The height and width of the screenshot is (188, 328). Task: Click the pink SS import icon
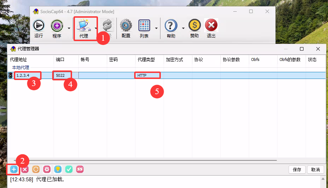coord(80,169)
